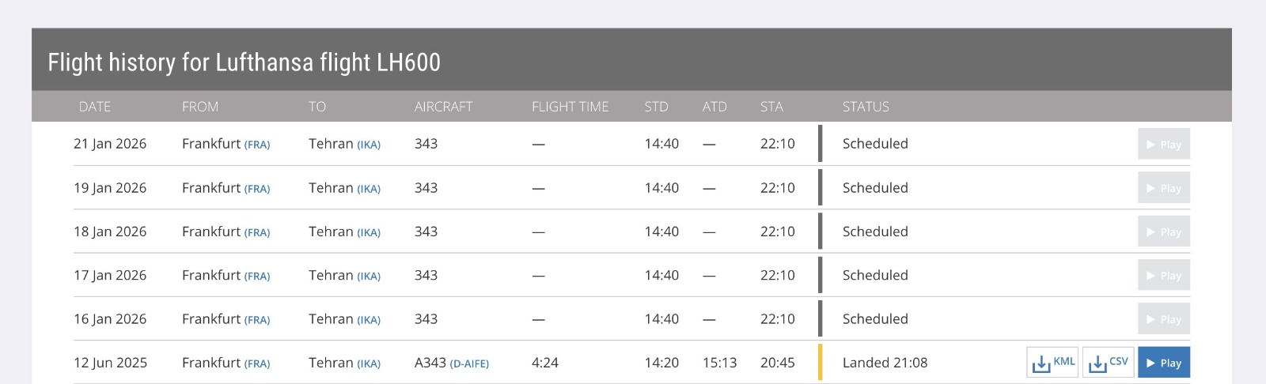Click the FLIGHT TIME column header
This screenshot has width=1266, height=384.
[x=570, y=107]
